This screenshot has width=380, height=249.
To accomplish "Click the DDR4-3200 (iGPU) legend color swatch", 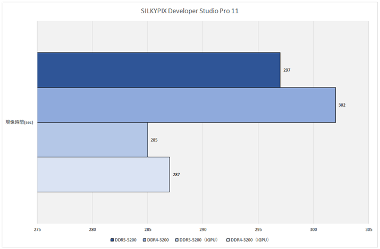I will click(228, 240).
